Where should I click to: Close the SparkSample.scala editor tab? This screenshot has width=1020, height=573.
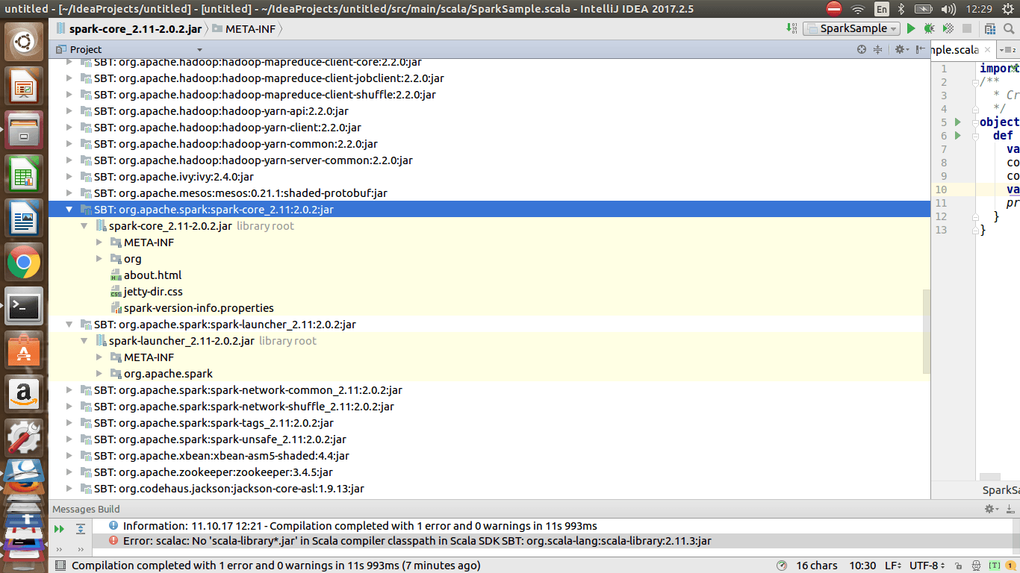(987, 49)
